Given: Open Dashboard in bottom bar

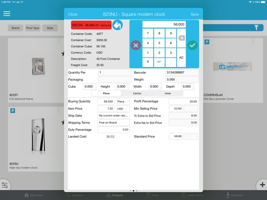Looking at the screenshot, I should coord(33,195).
